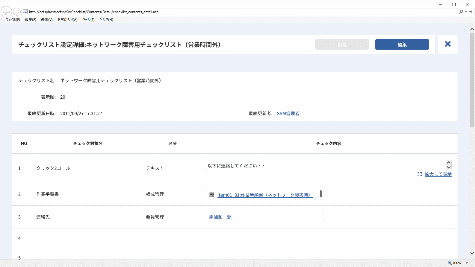Open the 表示(V) menu
Viewport: 475px width, 267px height.
pyautogui.click(x=47, y=20)
